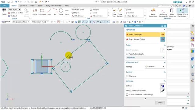Open the Rapid Dimension dropdown arrow
Viewport: 195px width, 110px height.
pos(157,16)
